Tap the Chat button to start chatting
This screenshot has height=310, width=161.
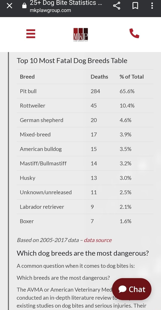point(132,289)
